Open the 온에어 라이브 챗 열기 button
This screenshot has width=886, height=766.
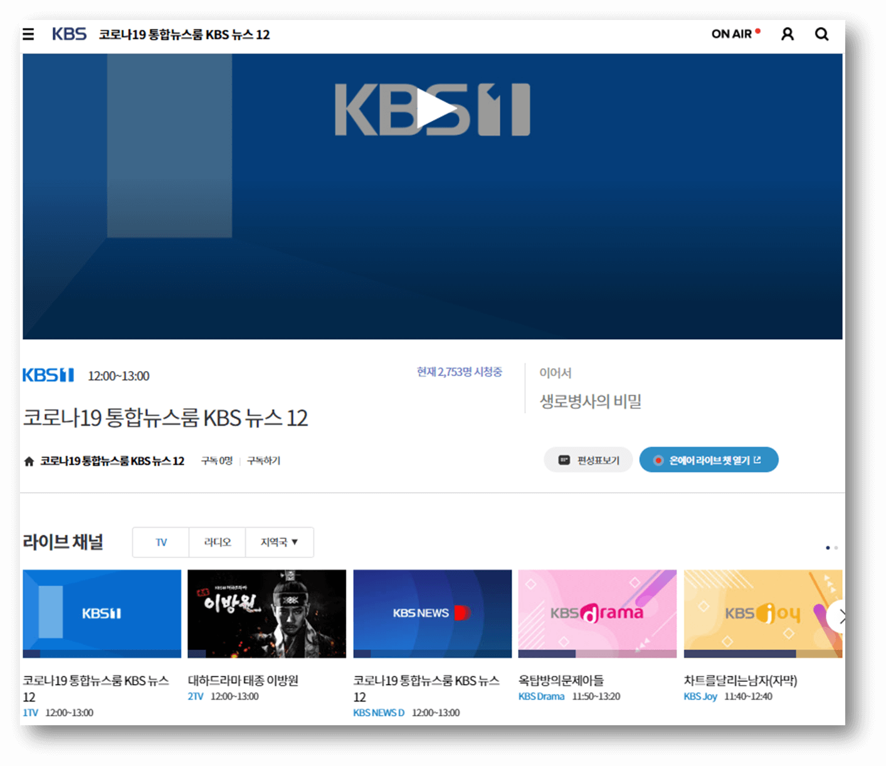709,460
